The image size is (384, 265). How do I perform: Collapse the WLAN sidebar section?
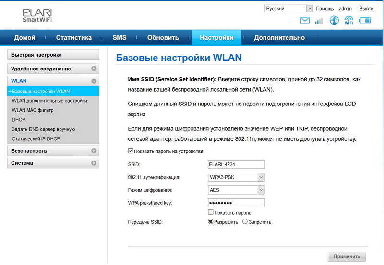click(x=94, y=81)
